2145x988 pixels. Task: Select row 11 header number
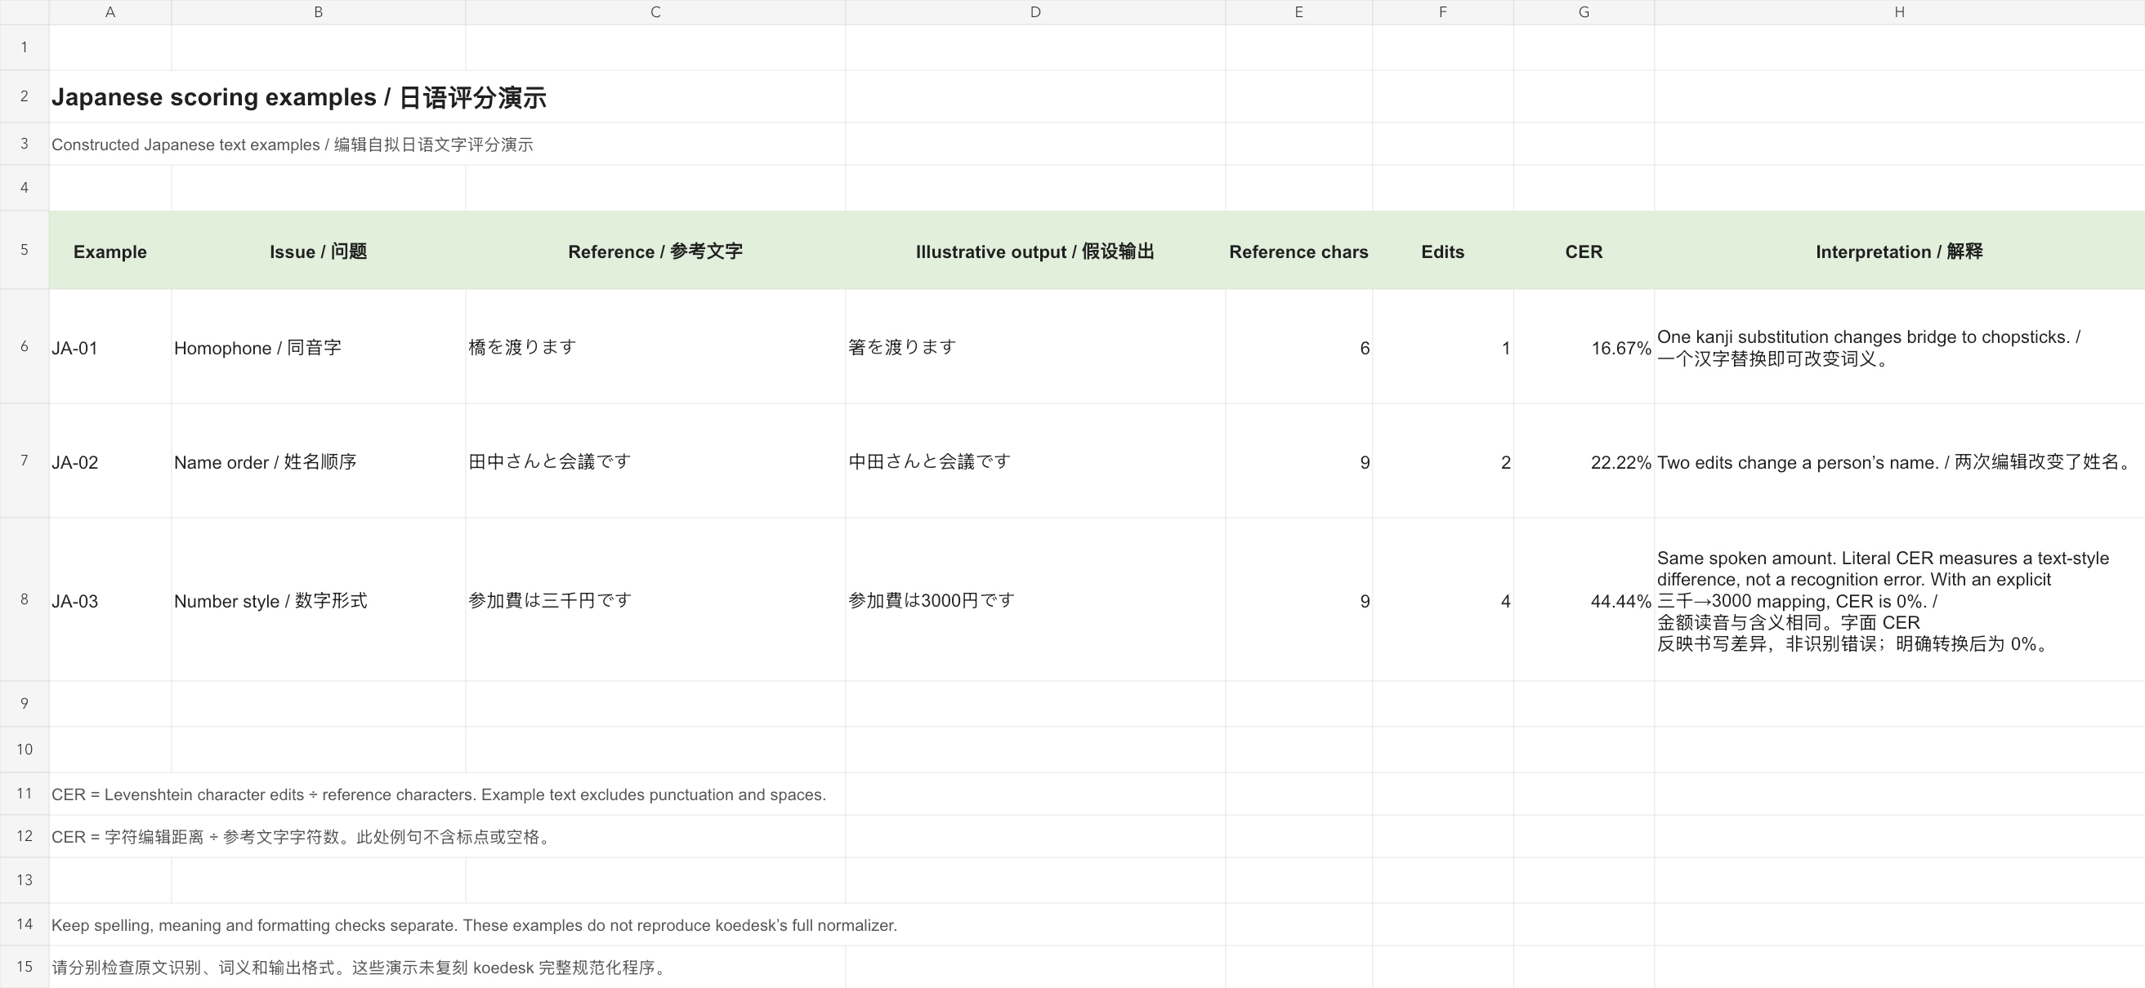[x=25, y=793]
